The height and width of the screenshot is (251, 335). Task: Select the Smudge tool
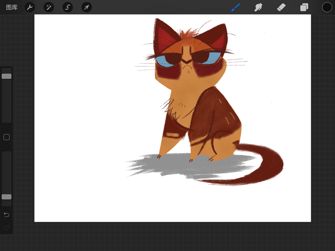coord(258,7)
